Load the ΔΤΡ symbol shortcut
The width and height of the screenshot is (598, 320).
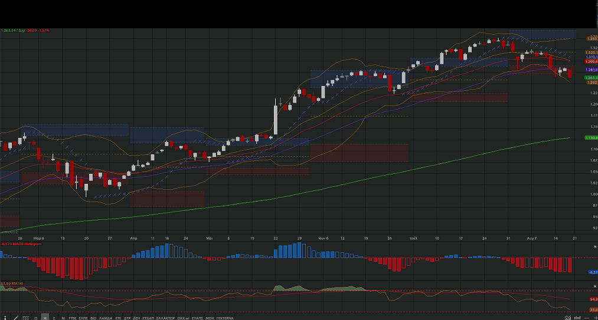[127, 318]
